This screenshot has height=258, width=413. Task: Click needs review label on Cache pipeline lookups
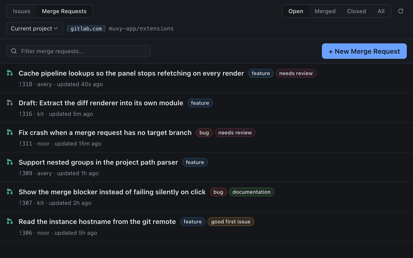(296, 73)
